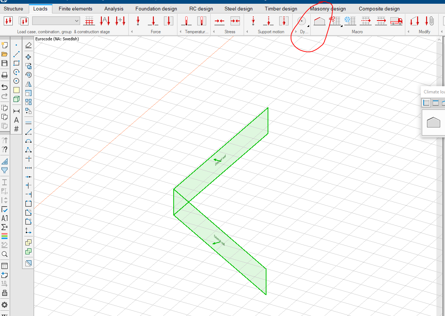Click the building cover macro icon

pyautogui.click(x=320, y=21)
